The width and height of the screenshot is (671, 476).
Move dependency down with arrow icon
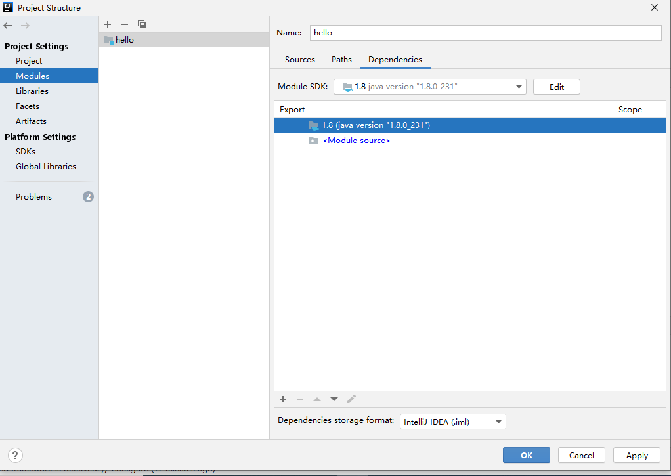[334, 399]
